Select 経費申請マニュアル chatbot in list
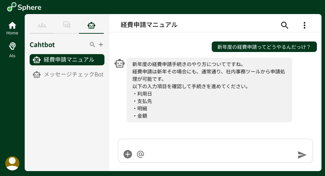 [67, 60]
